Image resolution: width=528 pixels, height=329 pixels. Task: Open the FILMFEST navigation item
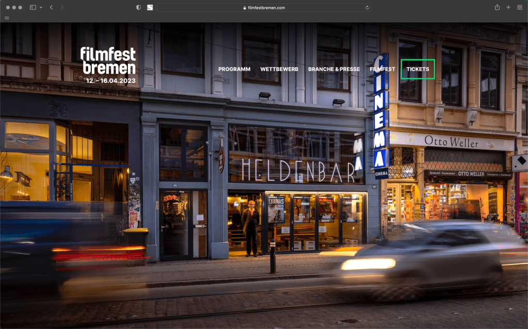382,69
